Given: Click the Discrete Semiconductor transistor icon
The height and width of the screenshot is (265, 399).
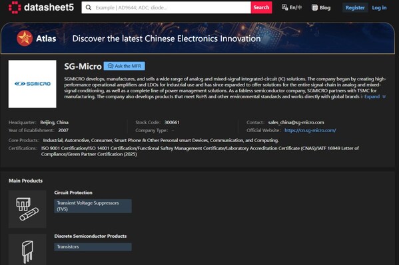Looking at the screenshot, I should click(27, 250).
